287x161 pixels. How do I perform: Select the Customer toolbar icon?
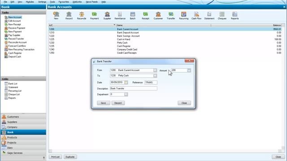click(x=158, y=16)
